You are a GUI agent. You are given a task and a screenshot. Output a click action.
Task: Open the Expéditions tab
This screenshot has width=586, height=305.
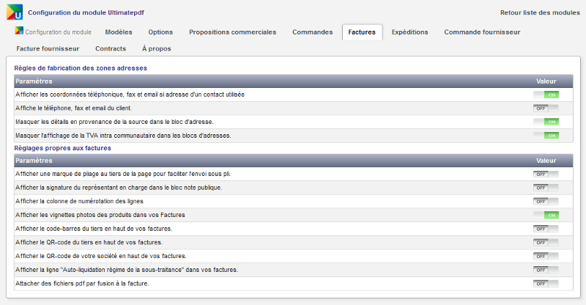coord(409,32)
